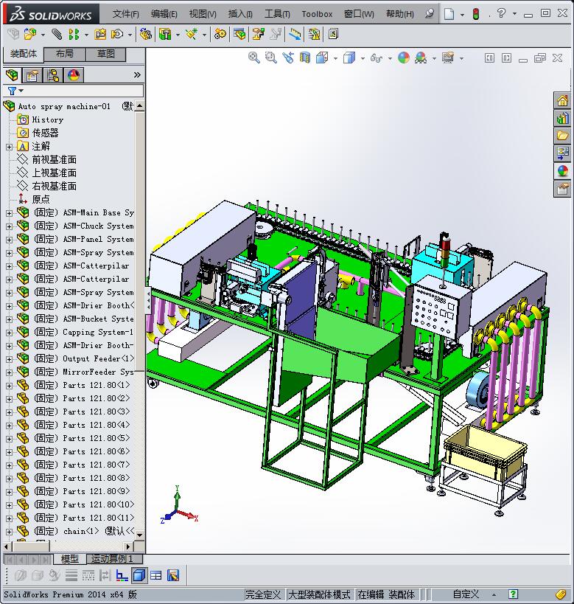Switch to the 草图 tab
Screen dimensions: 574x604
[x=106, y=54]
